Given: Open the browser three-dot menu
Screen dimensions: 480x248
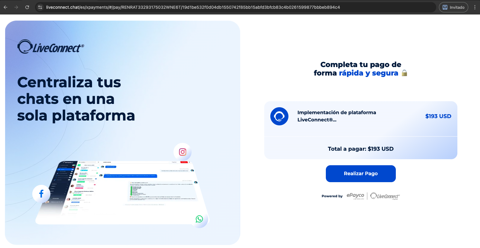Looking at the screenshot, I should (x=475, y=7).
